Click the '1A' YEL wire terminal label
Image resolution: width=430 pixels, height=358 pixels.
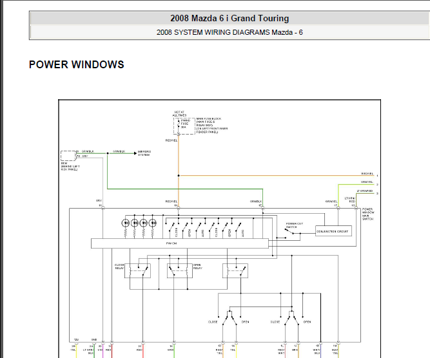tap(233, 346)
